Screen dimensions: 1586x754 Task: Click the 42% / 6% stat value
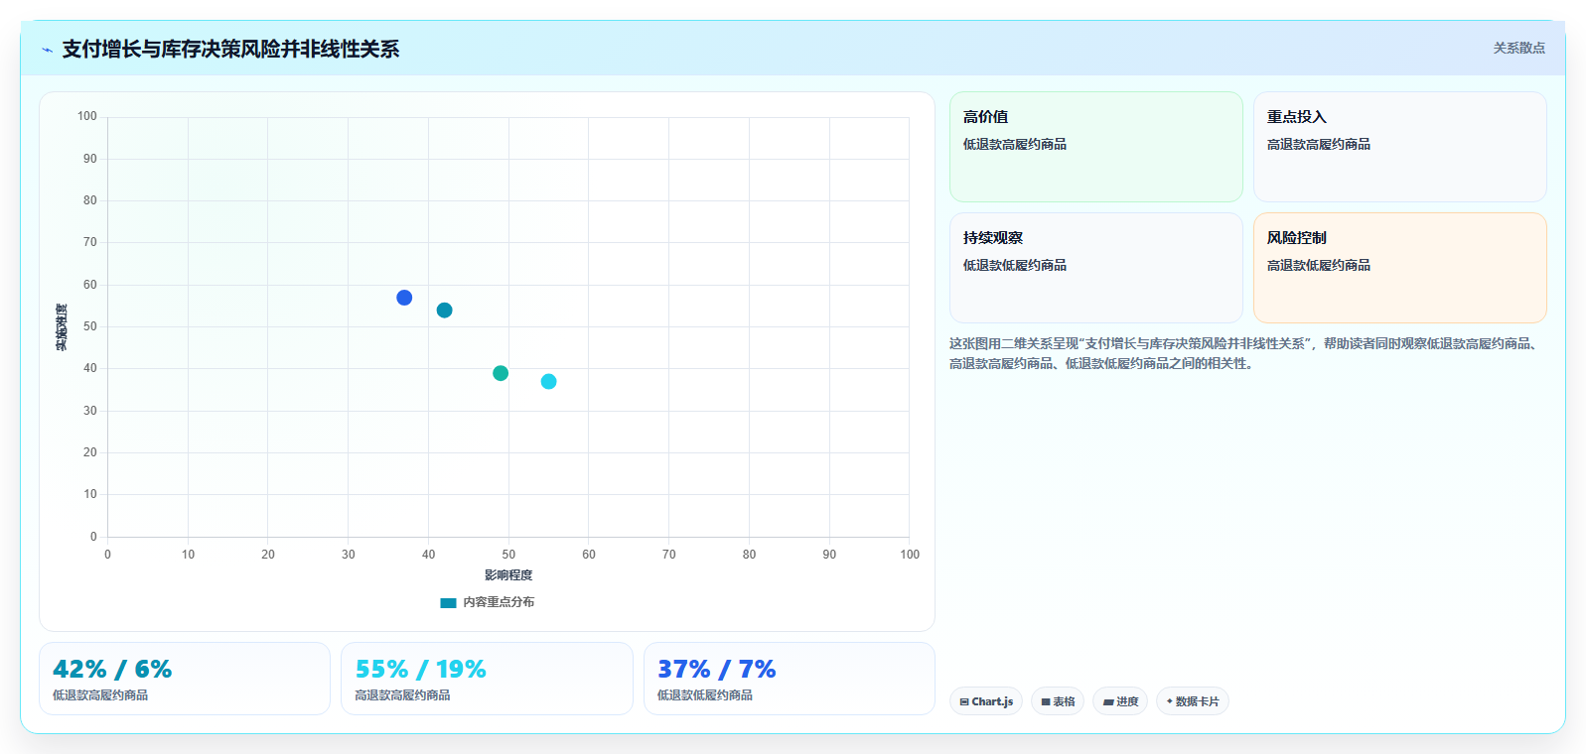(x=112, y=670)
